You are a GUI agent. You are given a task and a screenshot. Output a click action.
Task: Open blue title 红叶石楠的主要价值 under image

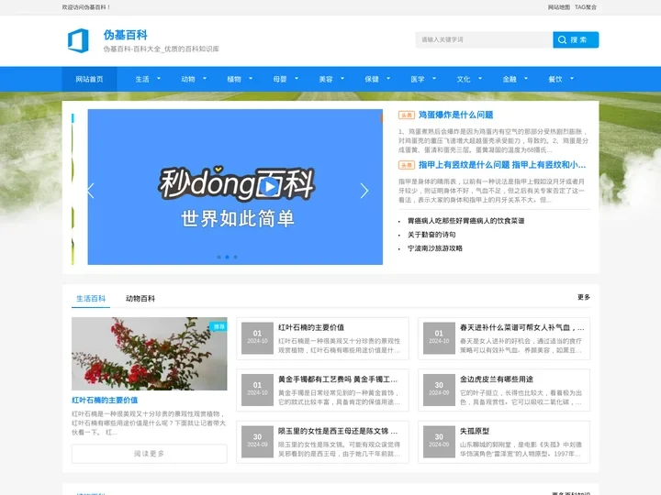pos(105,400)
